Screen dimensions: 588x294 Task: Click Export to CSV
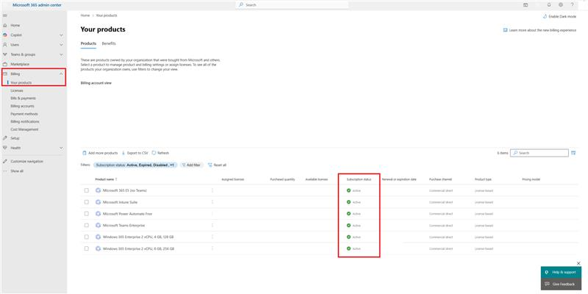tap(135, 153)
